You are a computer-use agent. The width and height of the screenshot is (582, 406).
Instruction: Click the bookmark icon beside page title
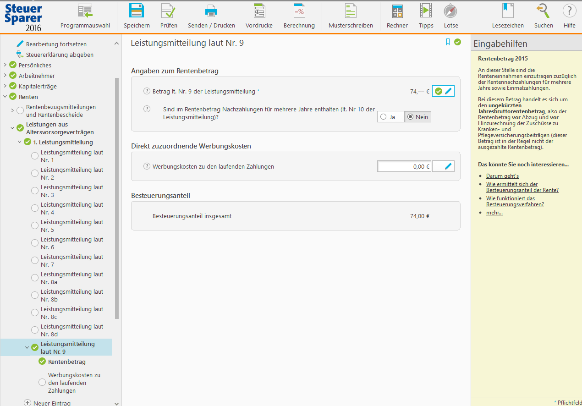448,42
